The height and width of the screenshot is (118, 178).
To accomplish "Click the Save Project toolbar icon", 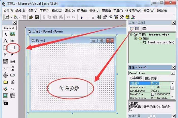I will coord(37,17).
